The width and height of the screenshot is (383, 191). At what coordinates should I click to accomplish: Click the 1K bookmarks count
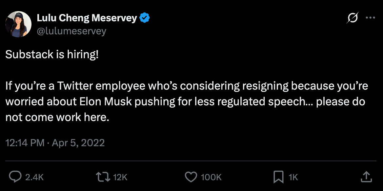point(293,177)
